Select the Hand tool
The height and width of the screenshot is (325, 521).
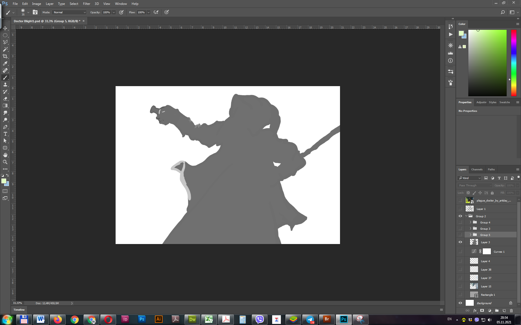tap(5, 155)
